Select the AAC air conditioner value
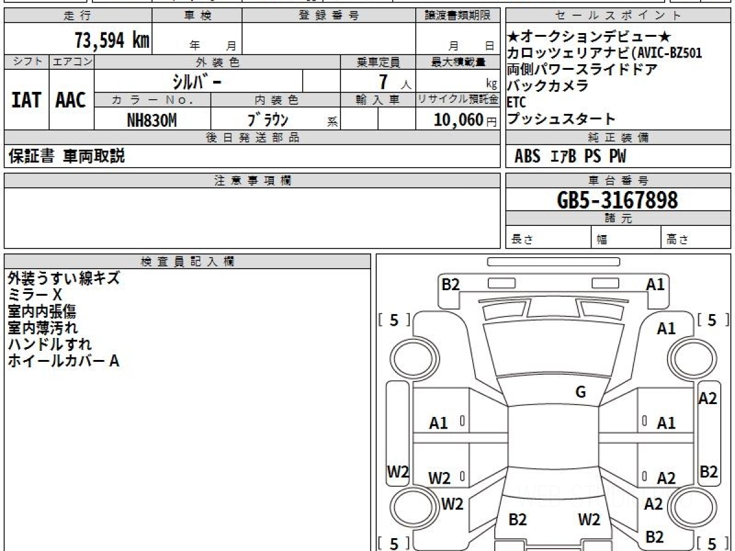735x551 pixels. (71, 100)
